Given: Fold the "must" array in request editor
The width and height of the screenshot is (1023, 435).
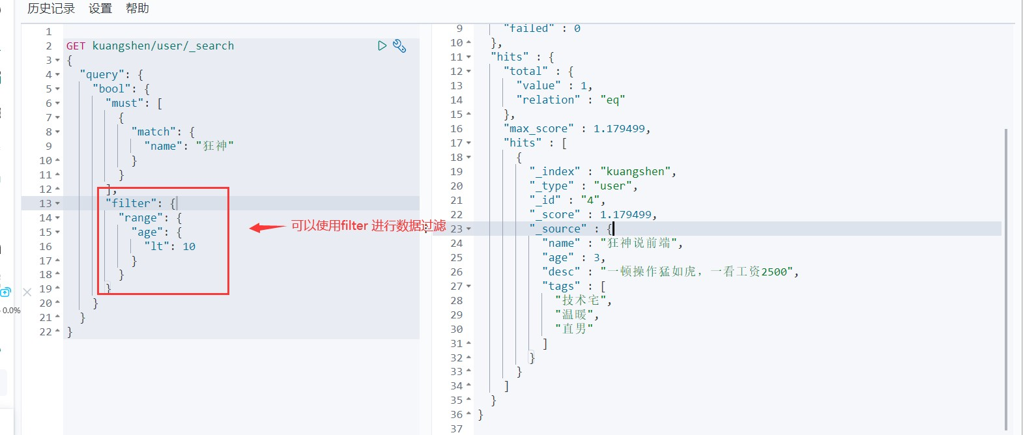Looking at the screenshot, I should [57, 104].
